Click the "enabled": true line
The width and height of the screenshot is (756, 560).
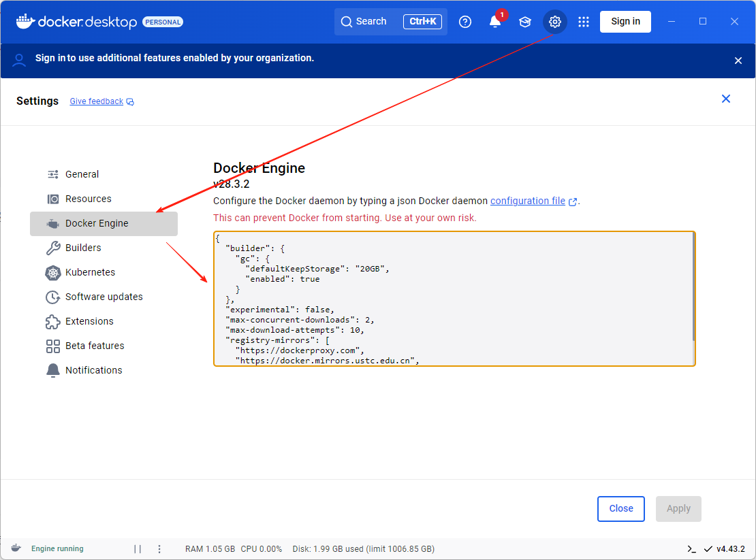282,279
